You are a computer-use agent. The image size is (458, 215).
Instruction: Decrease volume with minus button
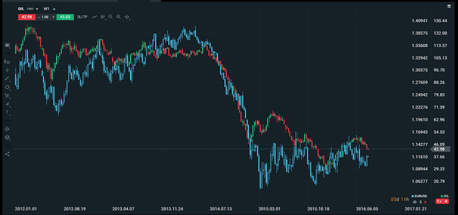pos(39,17)
